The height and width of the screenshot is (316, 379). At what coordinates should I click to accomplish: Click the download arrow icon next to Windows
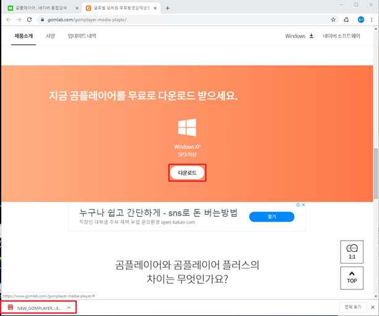pyautogui.click(x=311, y=36)
